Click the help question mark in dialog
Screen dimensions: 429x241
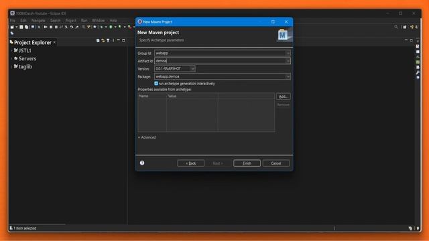click(142, 163)
